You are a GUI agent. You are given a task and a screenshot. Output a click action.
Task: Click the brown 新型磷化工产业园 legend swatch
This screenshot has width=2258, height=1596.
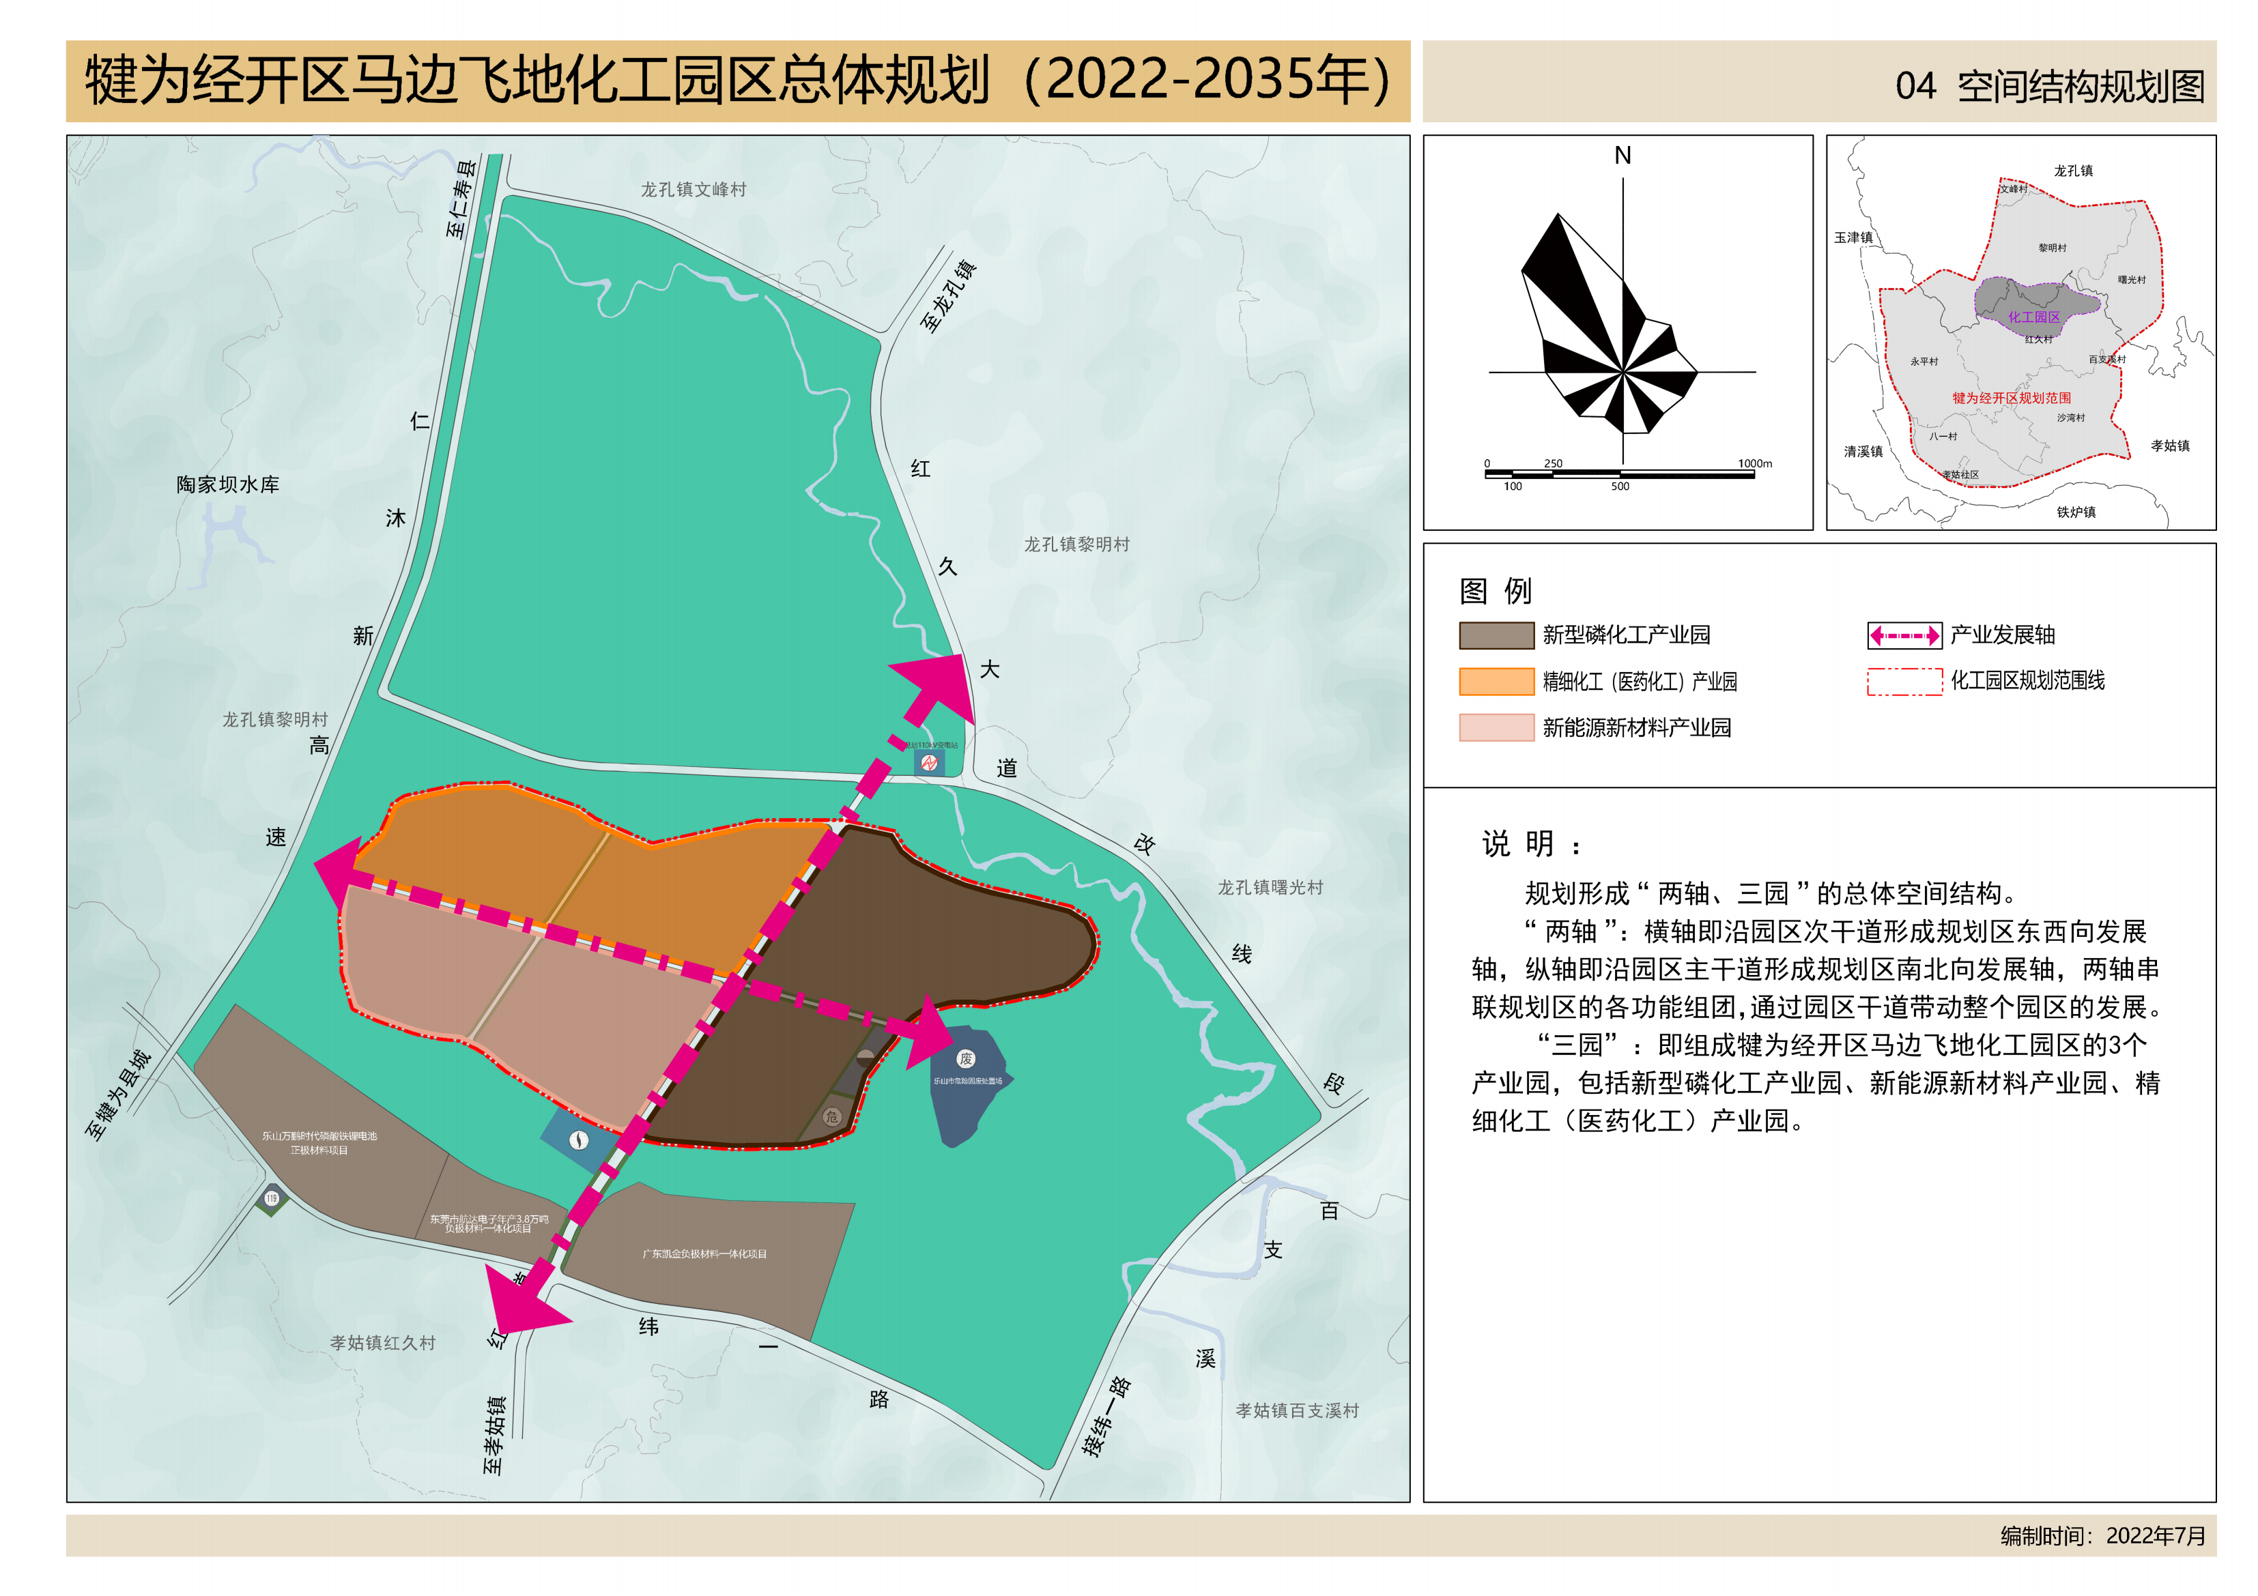[x=1496, y=635]
